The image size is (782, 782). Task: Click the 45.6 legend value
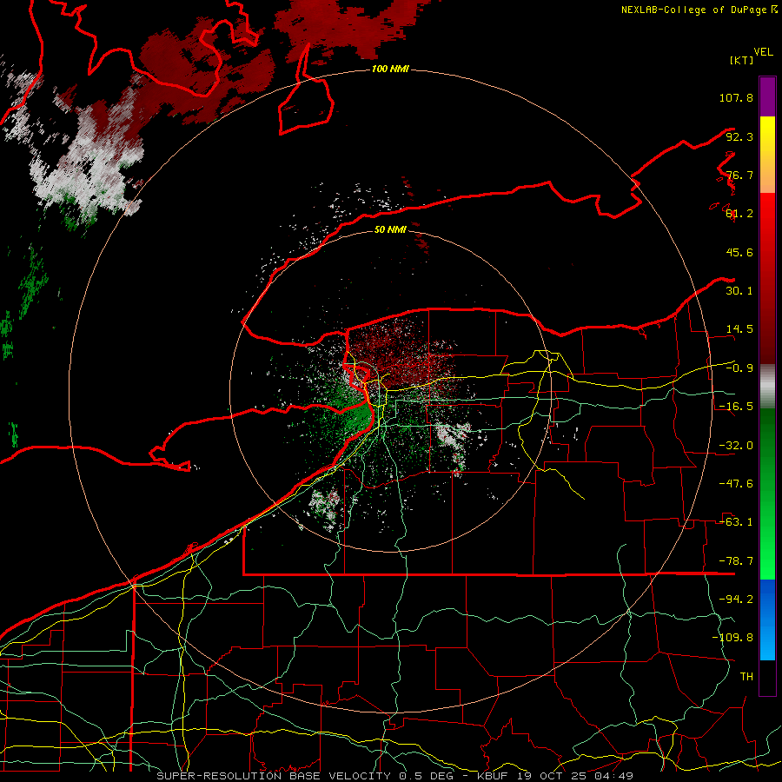click(x=739, y=252)
